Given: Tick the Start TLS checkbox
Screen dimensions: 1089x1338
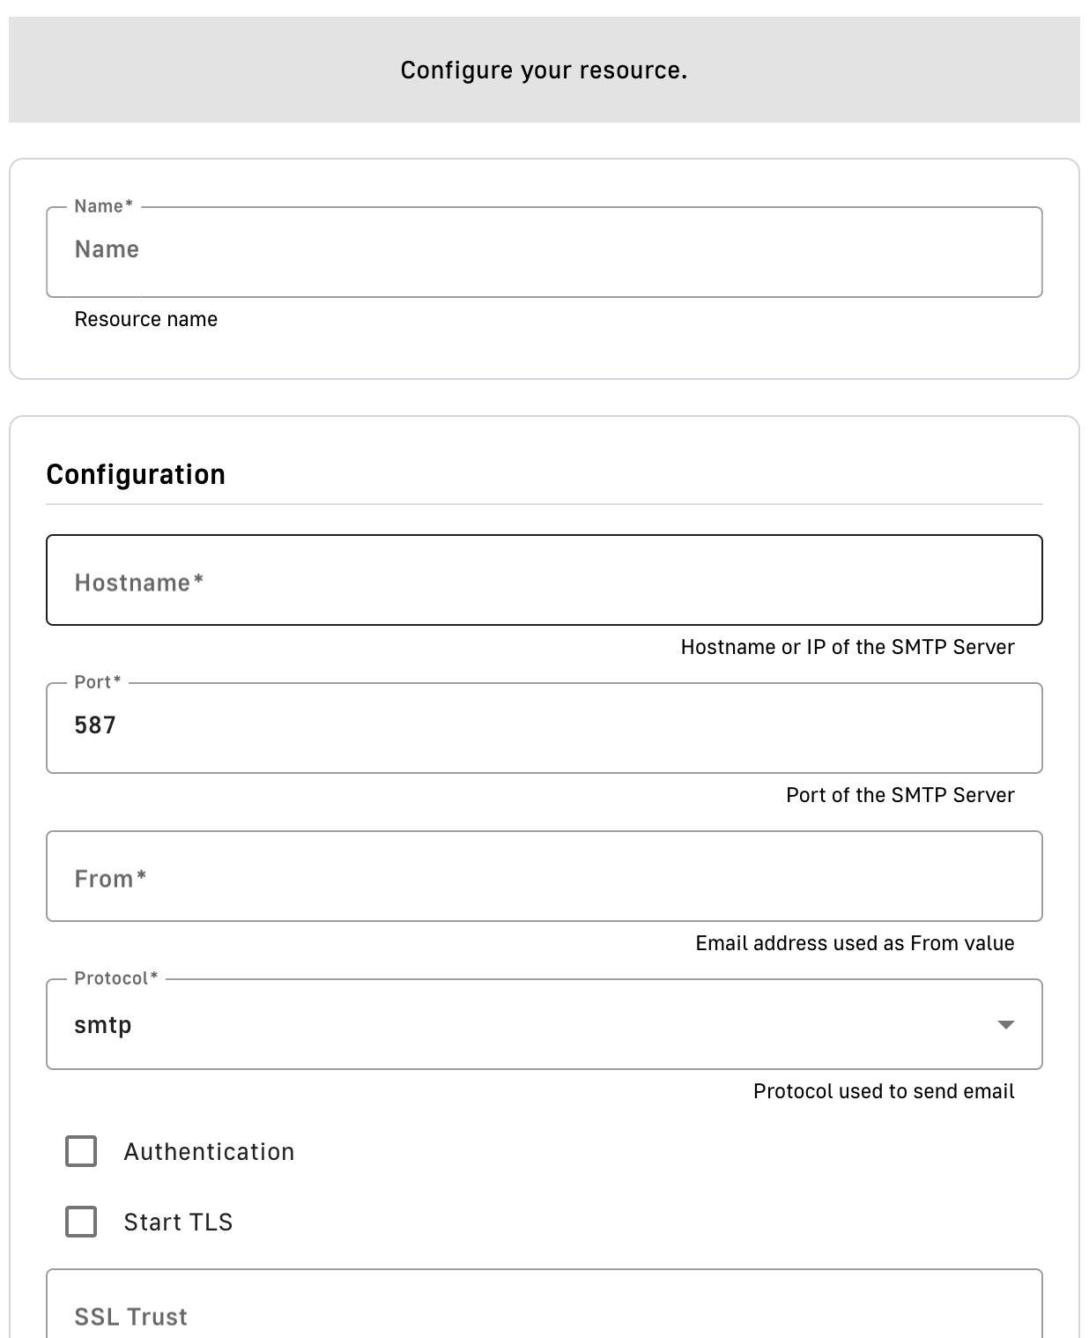Looking at the screenshot, I should coord(81,1222).
